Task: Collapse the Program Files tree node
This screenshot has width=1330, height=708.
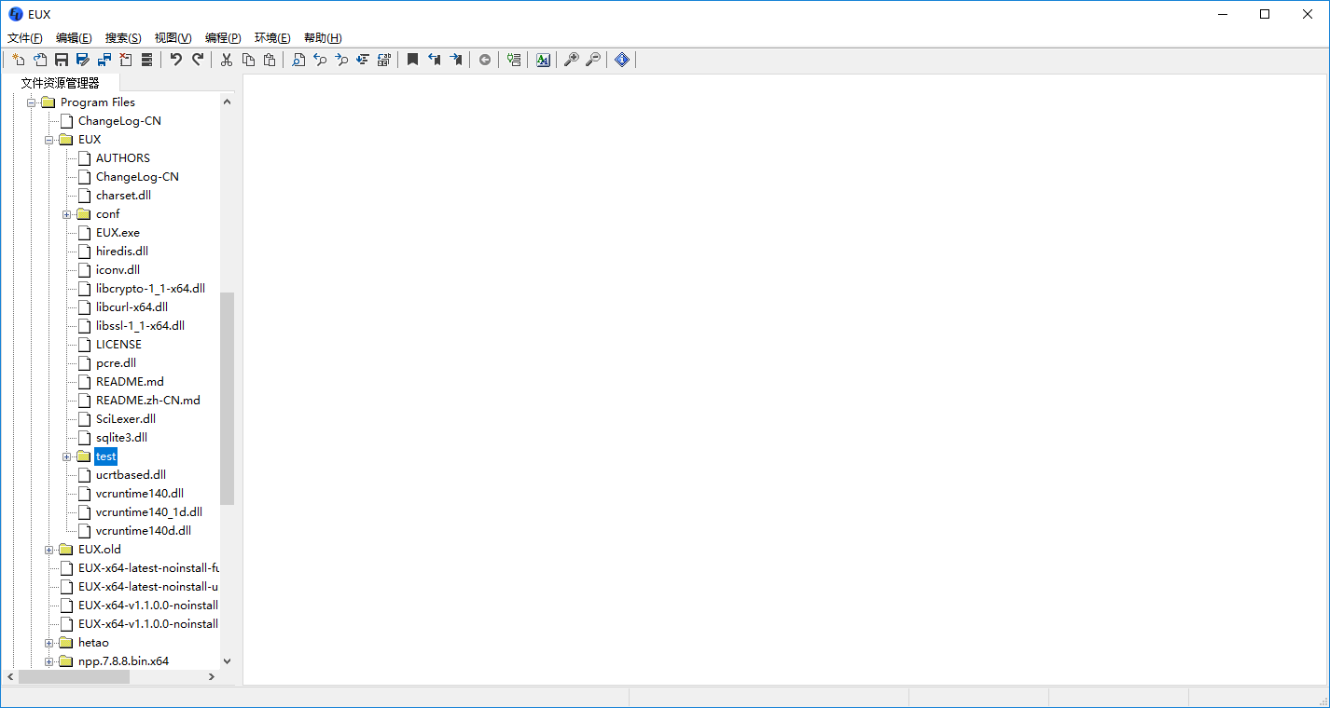Action: pyautogui.click(x=31, y=102)
